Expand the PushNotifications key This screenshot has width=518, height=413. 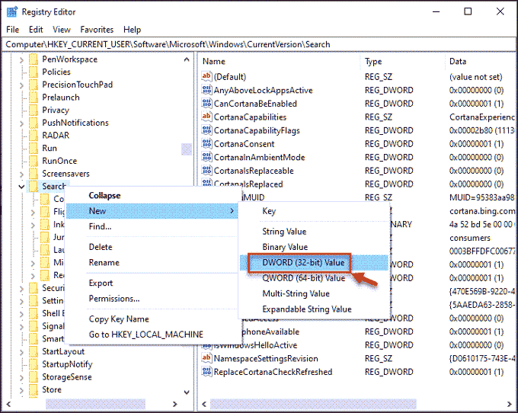click(21, 123)
